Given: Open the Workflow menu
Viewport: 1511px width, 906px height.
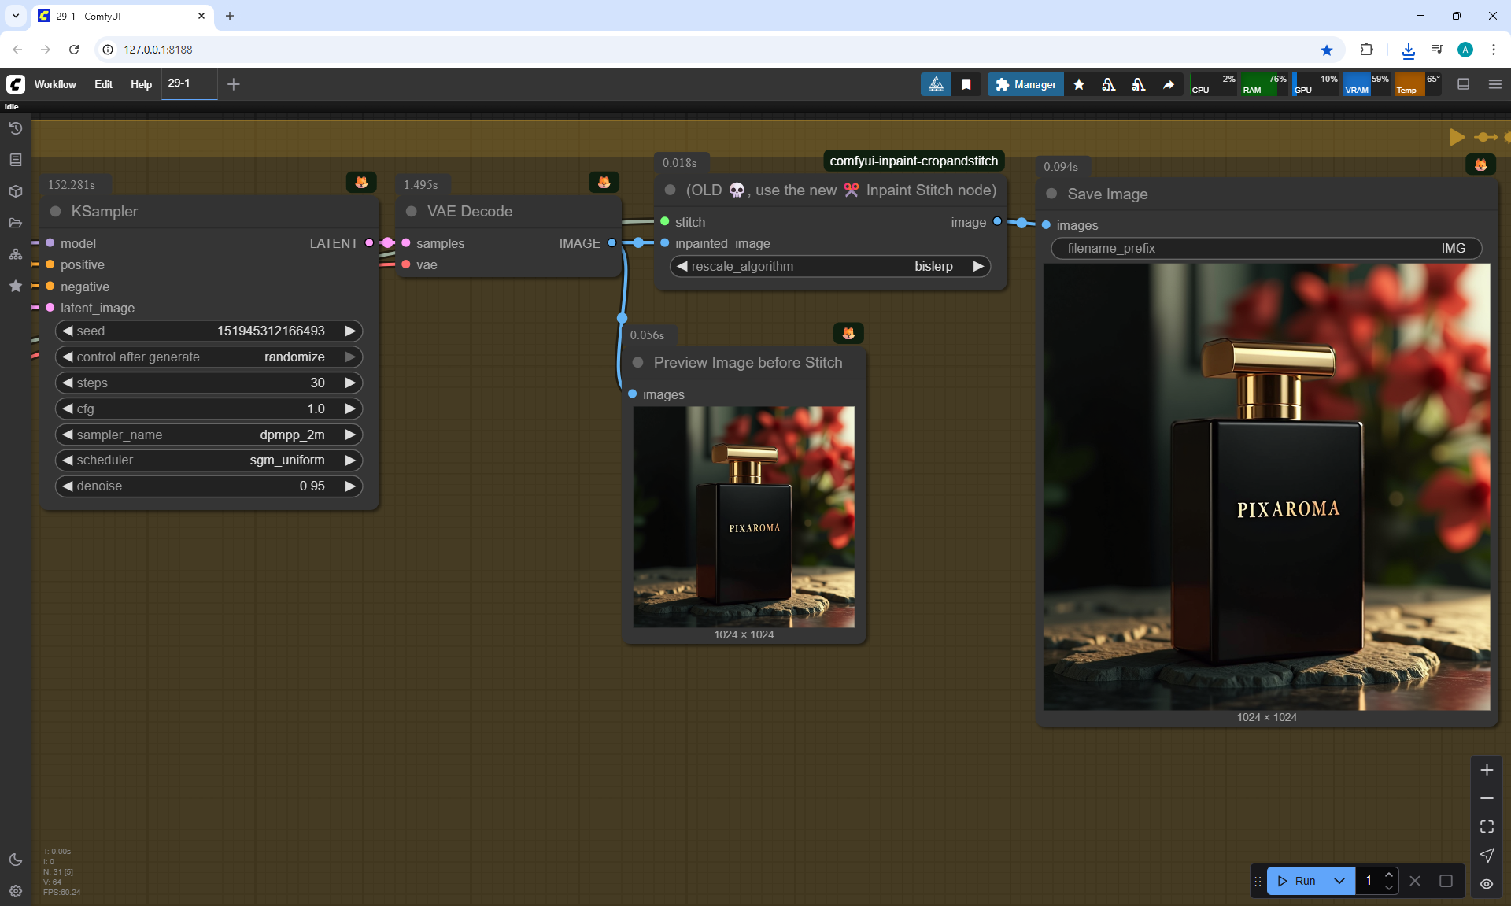Looking at the screenshot, I should click(55, 84).
